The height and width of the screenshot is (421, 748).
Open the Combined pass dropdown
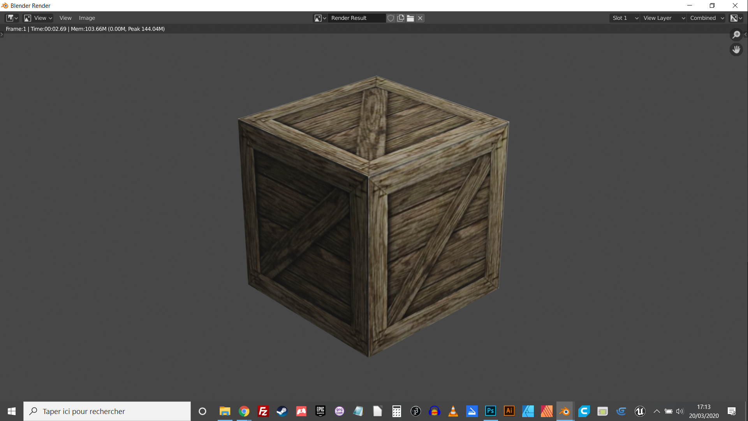coord(706,18)
